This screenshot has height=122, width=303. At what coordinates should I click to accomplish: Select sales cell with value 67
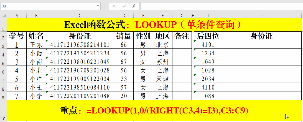pos(124,62)
